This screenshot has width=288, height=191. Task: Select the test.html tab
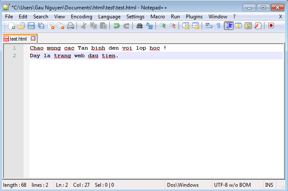pyautogui.click(x=18, y=39)
